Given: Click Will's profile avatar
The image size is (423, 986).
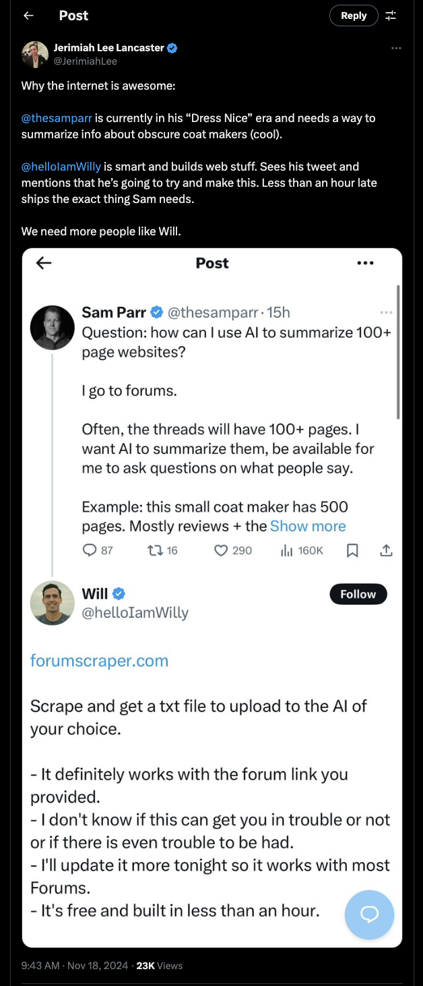Looking at the screenshot, I should [x=52, y=602].
